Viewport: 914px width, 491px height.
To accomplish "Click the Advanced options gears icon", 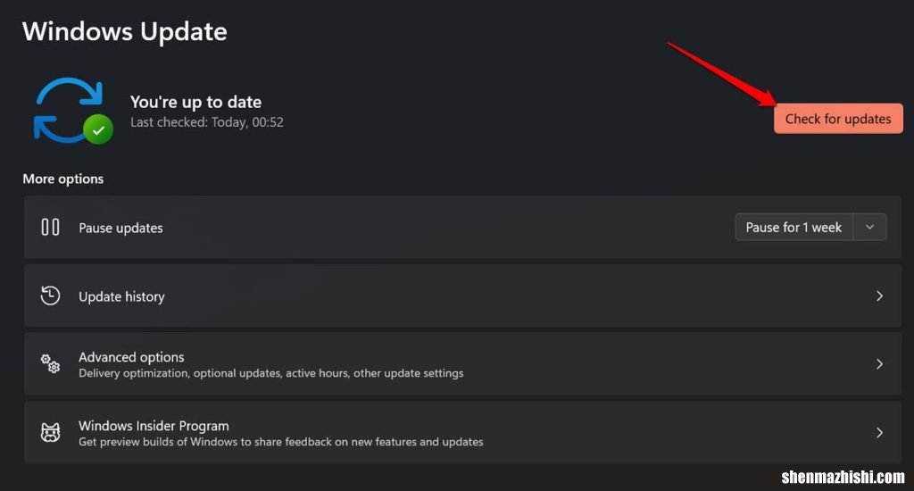I will (51, 364).
